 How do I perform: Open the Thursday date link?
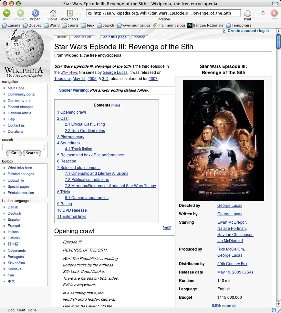click(62, 79)
